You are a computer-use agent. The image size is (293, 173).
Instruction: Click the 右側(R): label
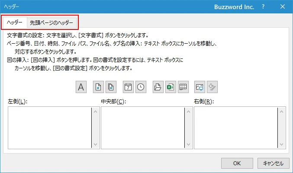(204, 102)
